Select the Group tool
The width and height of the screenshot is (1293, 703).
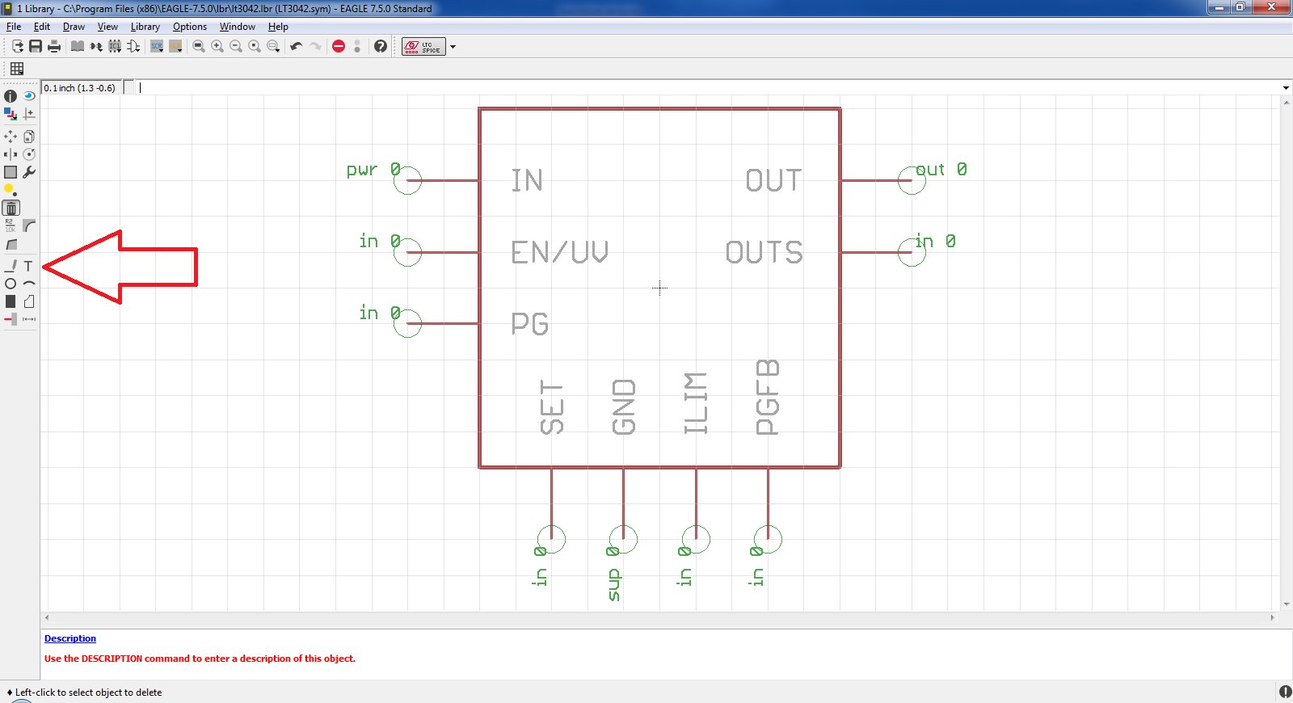[x=11, y=172]
